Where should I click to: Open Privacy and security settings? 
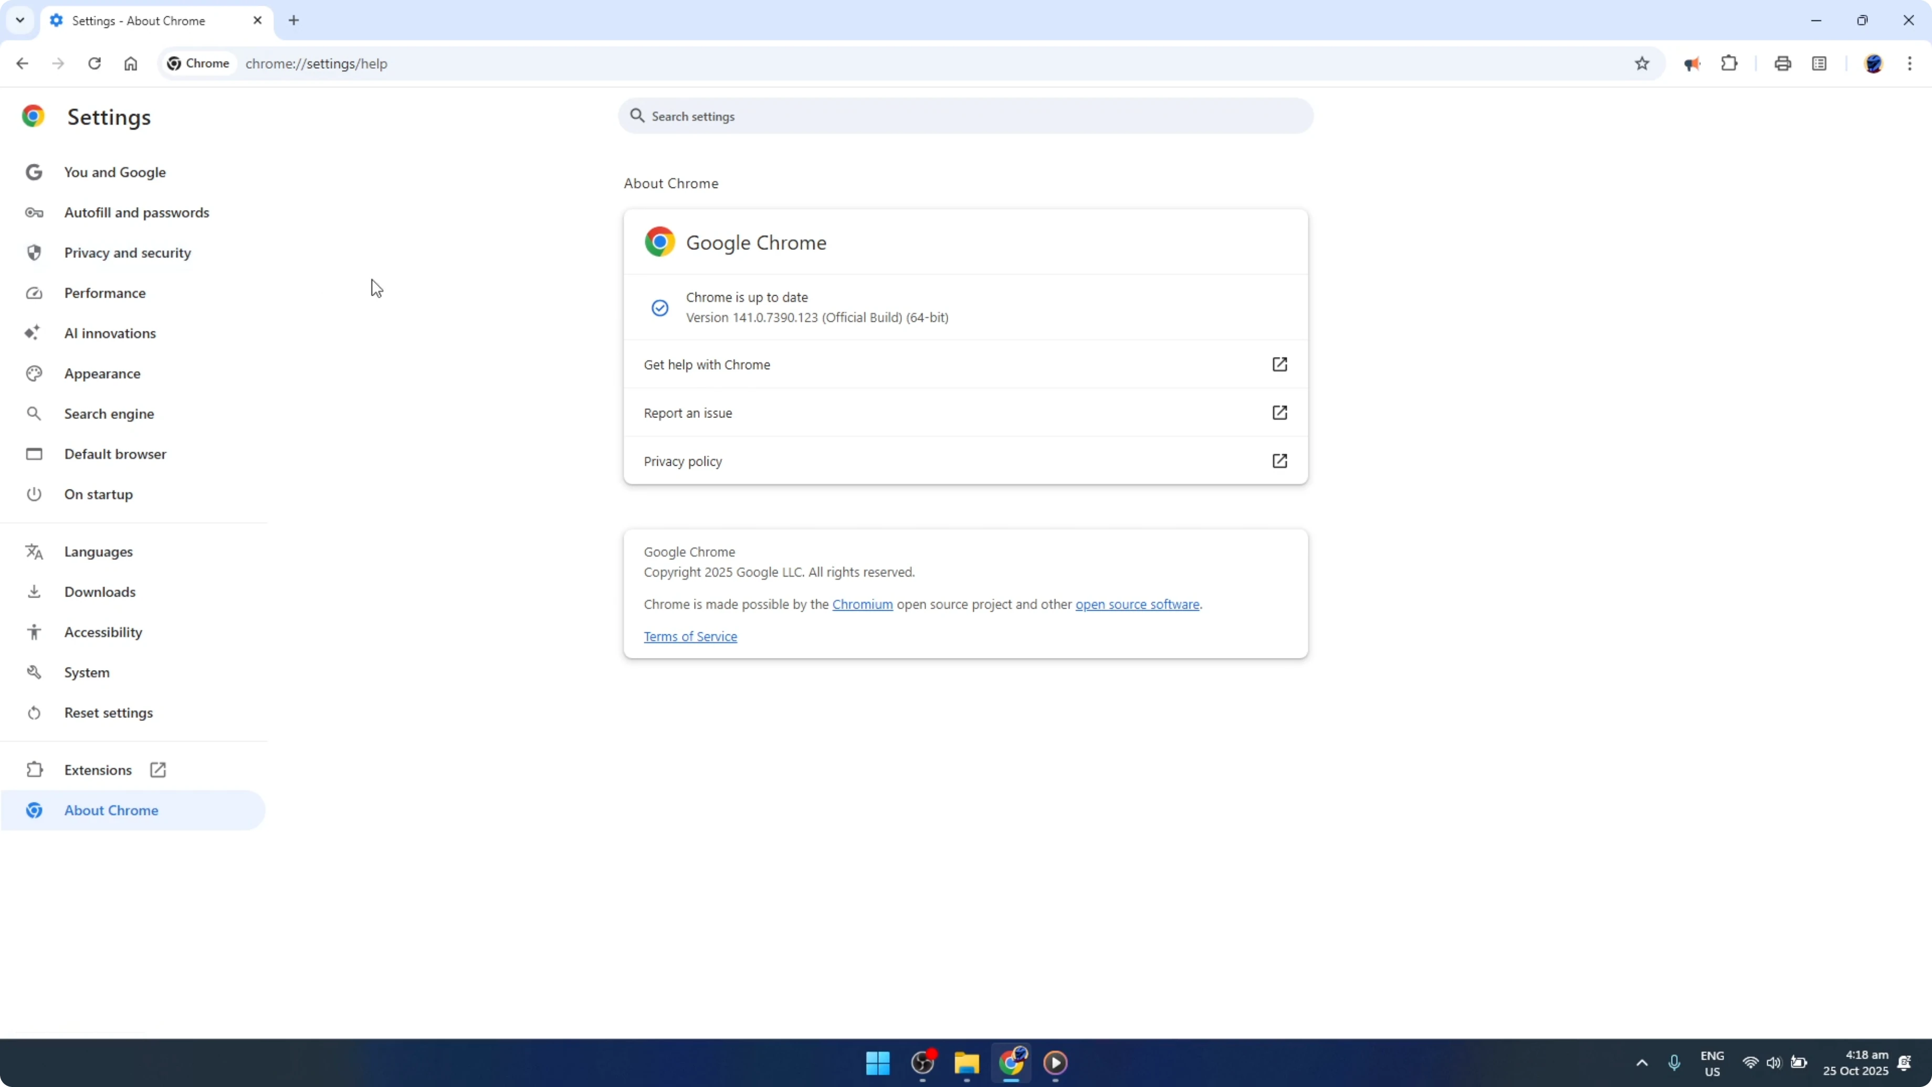coord(128,252)
